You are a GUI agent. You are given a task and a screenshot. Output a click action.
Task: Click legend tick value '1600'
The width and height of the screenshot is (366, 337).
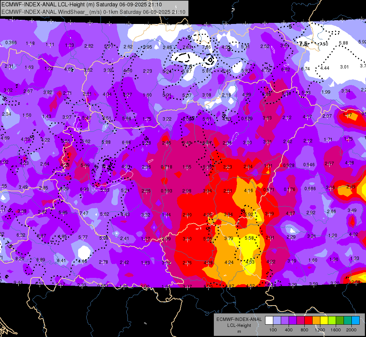tap(336, 330)
